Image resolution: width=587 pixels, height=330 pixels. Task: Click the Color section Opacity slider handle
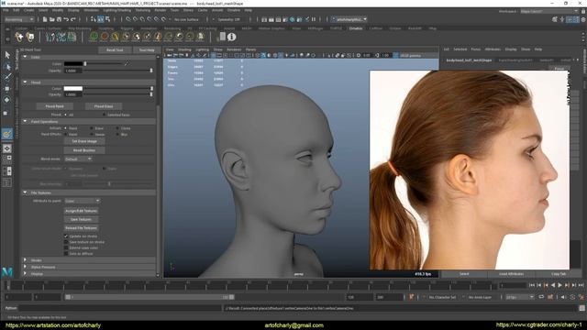point(151,71)
